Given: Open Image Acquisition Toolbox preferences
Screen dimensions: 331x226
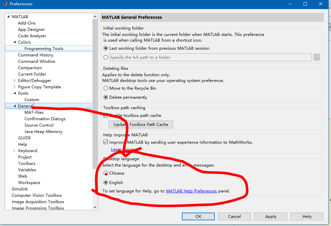Looking at the screenshot, I should 38,202.
